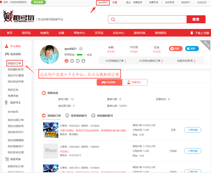Expand the 我是买家 sidebar section
This screenshot has height=173, width=211.
point(15,159)
